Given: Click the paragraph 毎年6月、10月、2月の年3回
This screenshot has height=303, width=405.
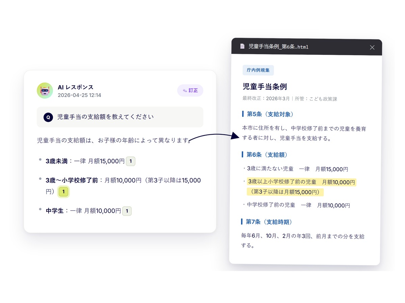Looking at the screenshot, I should click(303, 241).
